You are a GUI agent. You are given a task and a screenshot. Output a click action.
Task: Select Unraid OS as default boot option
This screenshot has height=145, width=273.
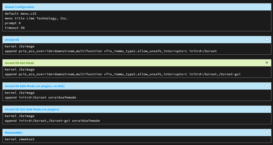pyautogui.click(x=266, y=39)
